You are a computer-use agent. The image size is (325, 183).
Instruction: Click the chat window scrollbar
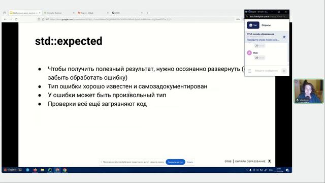pyautogui.click(x=288, y=53)
